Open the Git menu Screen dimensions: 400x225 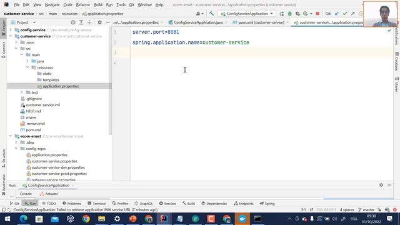click(131, 5)
